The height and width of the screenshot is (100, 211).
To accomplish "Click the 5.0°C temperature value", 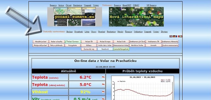I will point(85,85).
